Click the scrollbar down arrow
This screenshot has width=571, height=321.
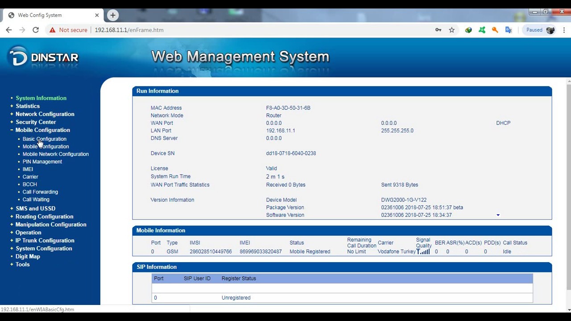click(568, 309)
